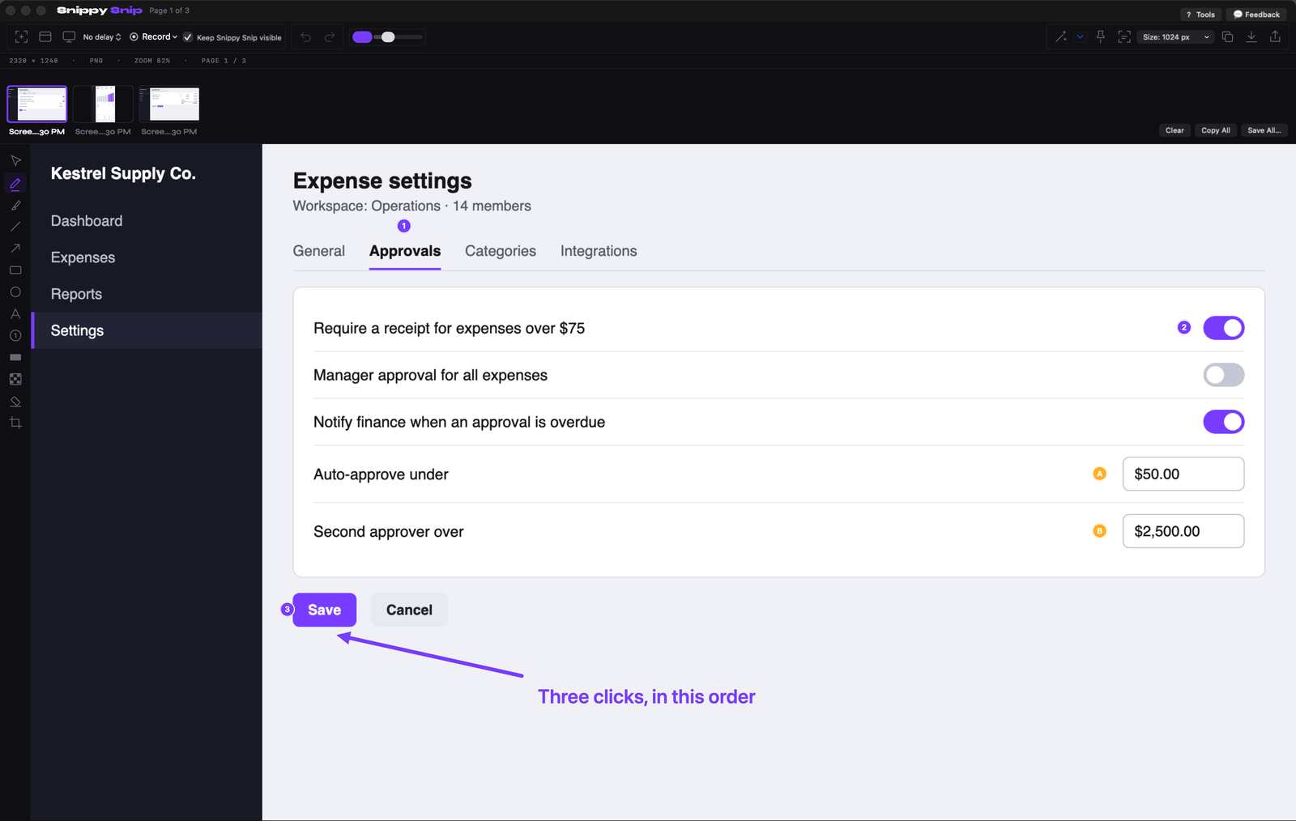Open the No delay stepper dropdown

click(102, 37)
